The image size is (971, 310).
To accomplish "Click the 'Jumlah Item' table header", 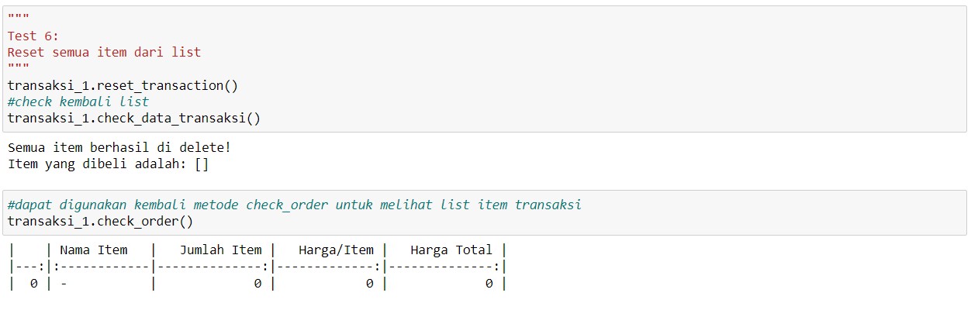I will pyautogui.click(x=221, y=250).
